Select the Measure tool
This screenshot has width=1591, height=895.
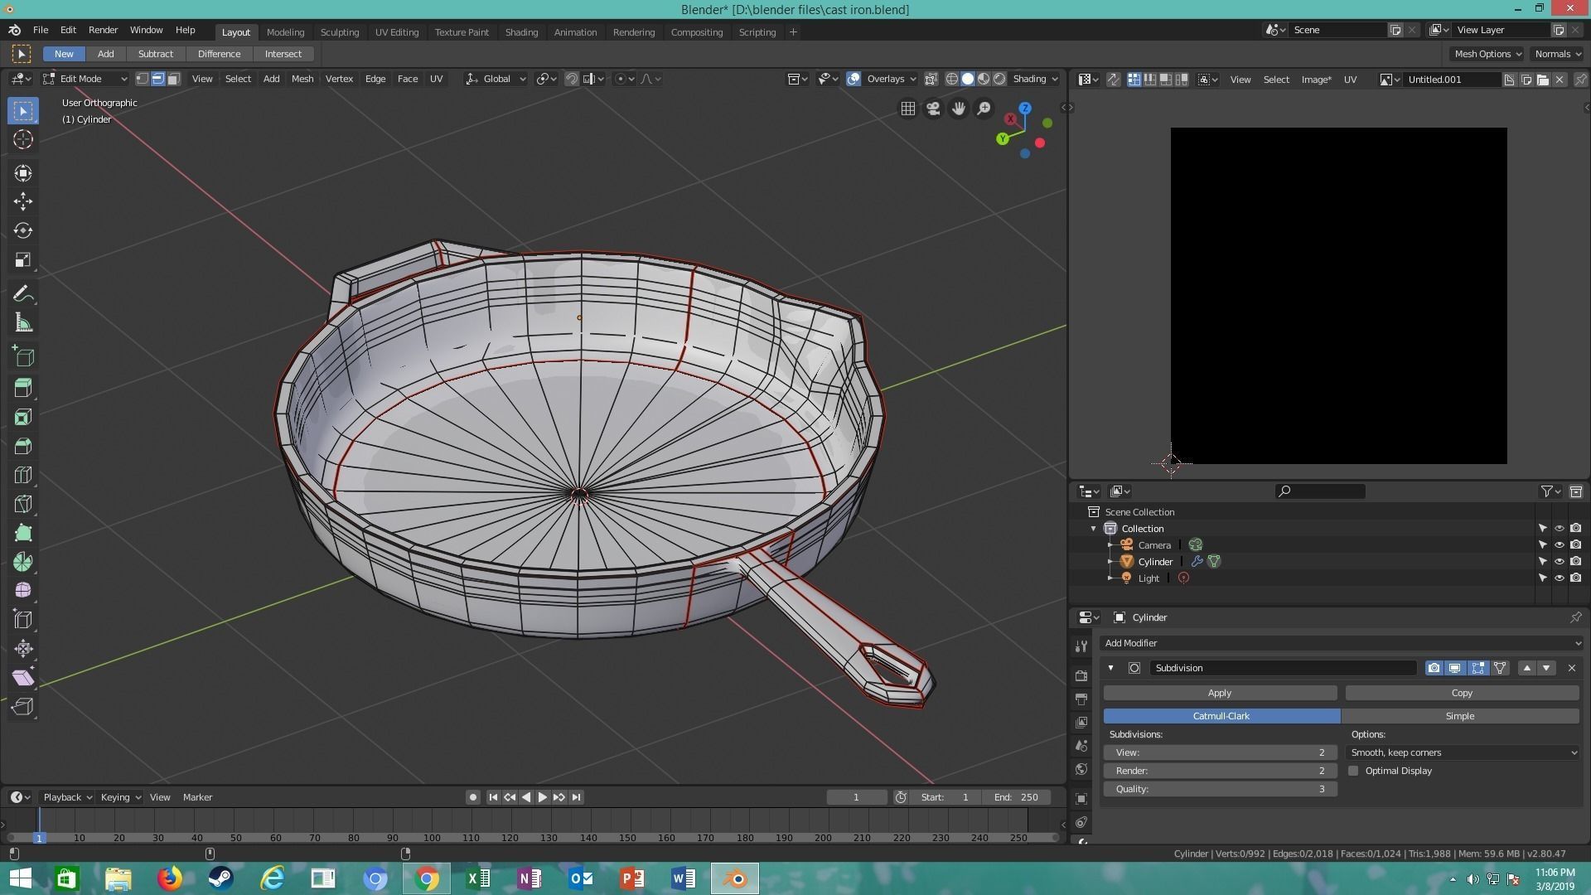[23, 323]
